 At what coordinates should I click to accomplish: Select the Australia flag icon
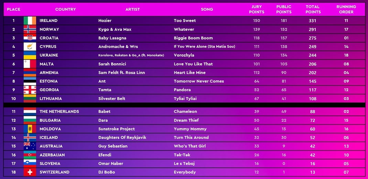(30, 146)
